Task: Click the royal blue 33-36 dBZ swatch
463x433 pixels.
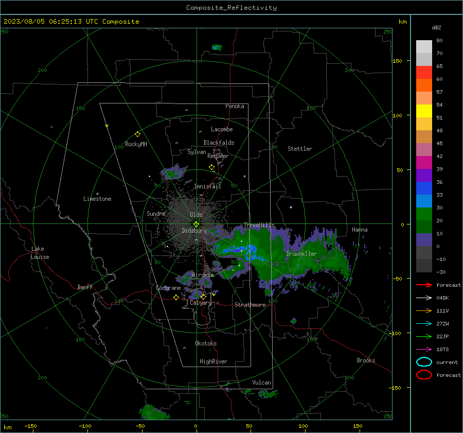Action: (x=424, y=188)
